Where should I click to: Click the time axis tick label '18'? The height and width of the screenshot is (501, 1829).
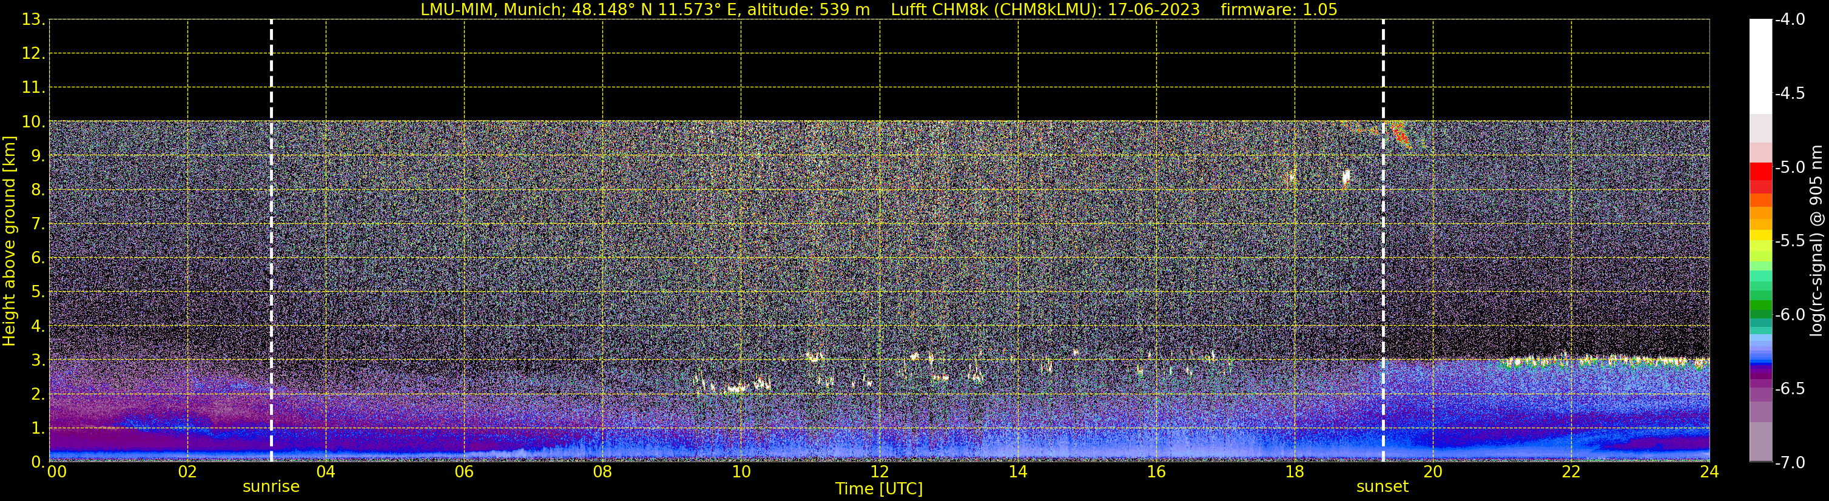(x=1295, y=472)
